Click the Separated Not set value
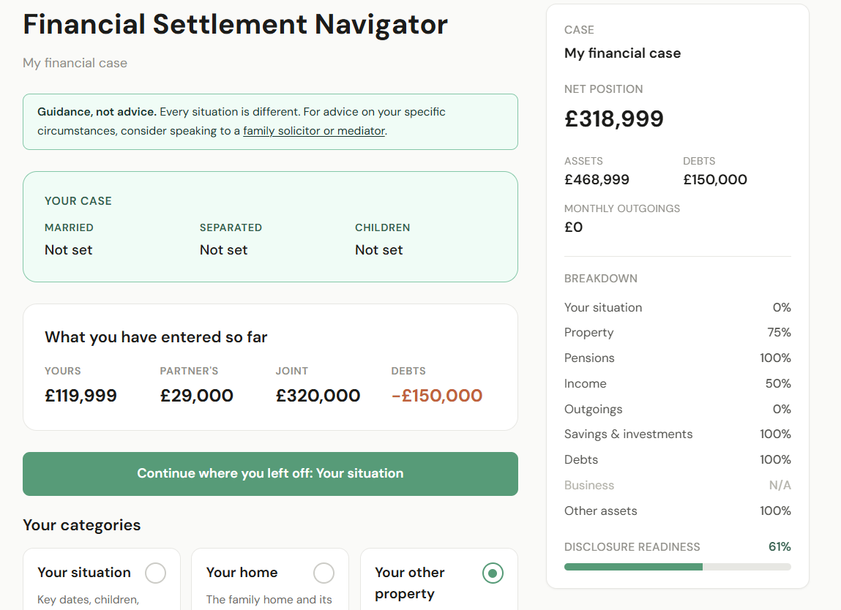 224,250
